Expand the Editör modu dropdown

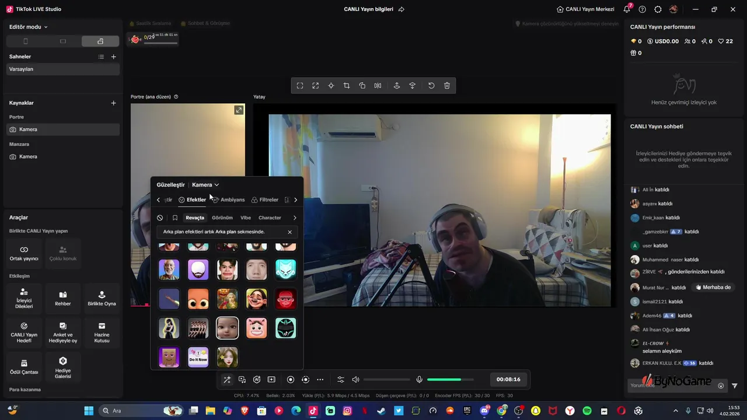pyautogui.click(x=29, y=27)
